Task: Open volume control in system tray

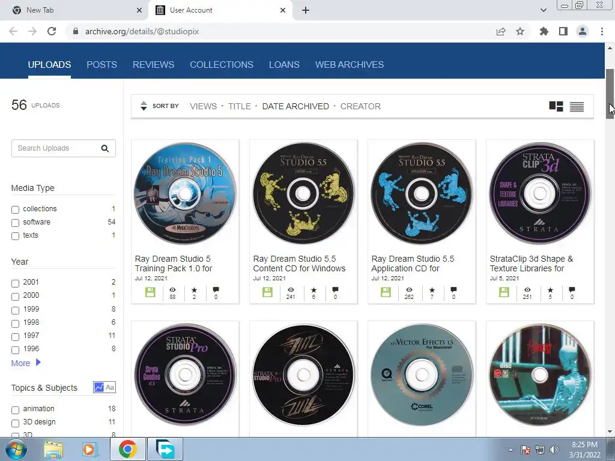Action: [554, 450]
